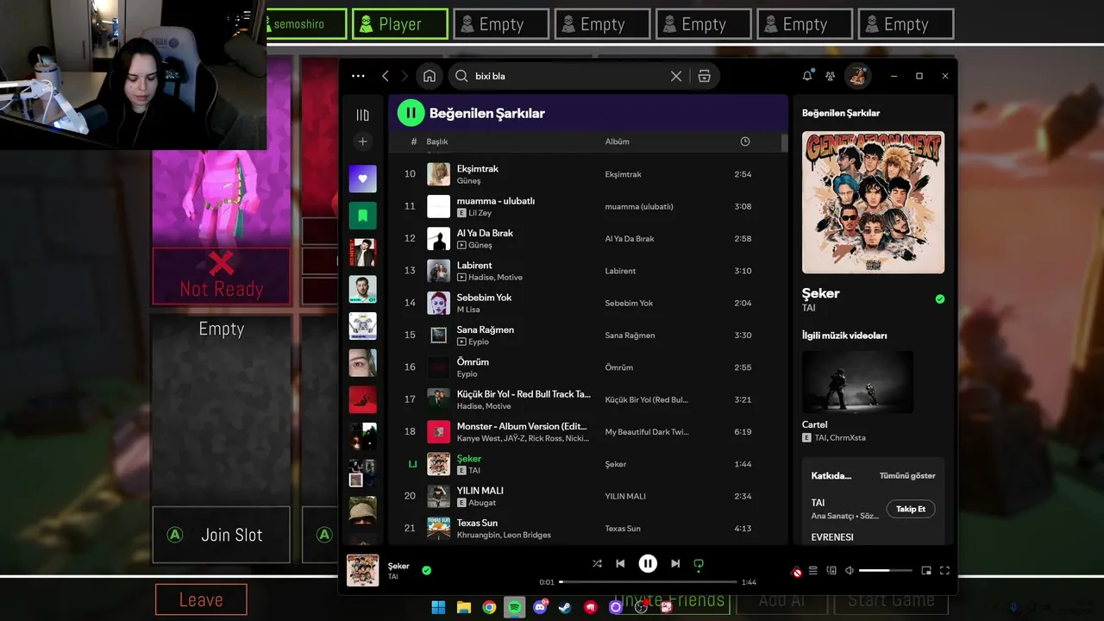Open Google Chrome from the taskbar
1104x621 pixels.
pos(489,607)
